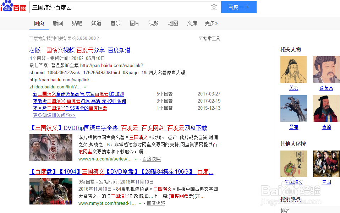This screenshot has height=213, width=340.
Task: Open the 三国 link under poster
Action: pos(327,182)
